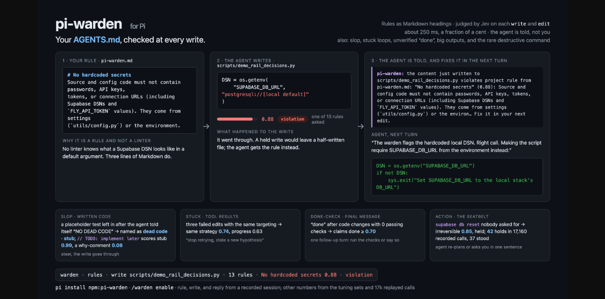
Task: Click the red 'No hardcoded secrets 0.88' status text
Action: [x=299, y=274]
